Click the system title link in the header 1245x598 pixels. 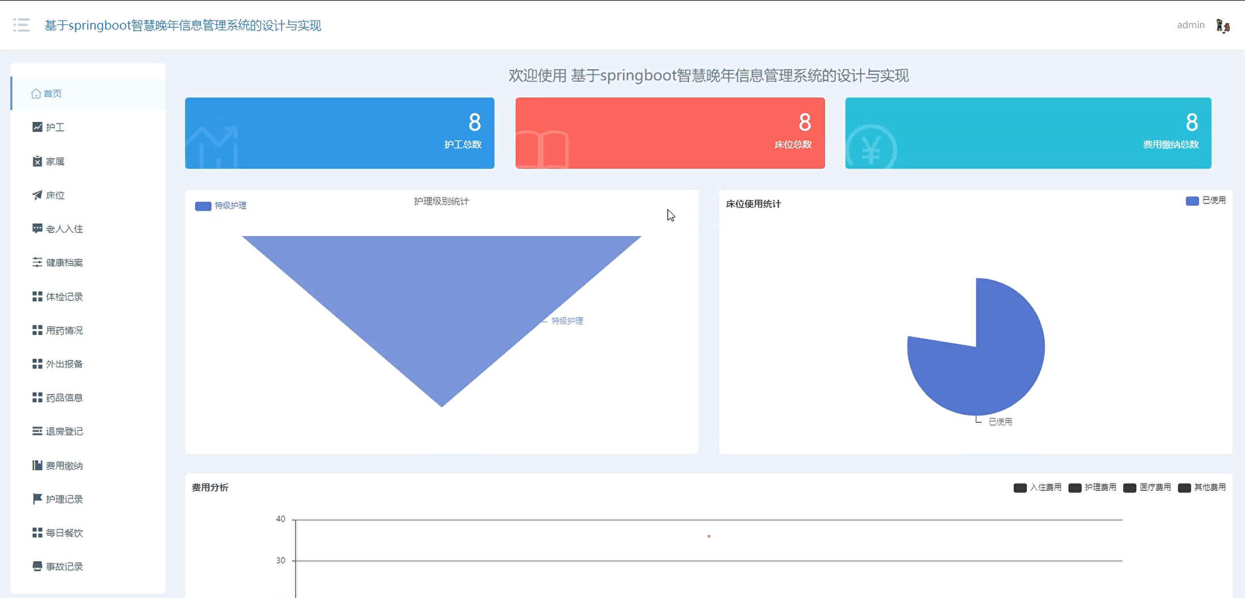coord(183,26)
